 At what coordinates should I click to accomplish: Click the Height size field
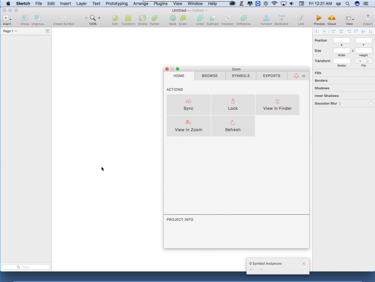point(364,51)
